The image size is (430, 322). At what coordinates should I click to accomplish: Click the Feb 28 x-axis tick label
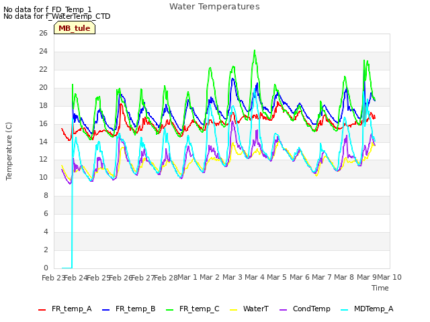tap(166, 278)
